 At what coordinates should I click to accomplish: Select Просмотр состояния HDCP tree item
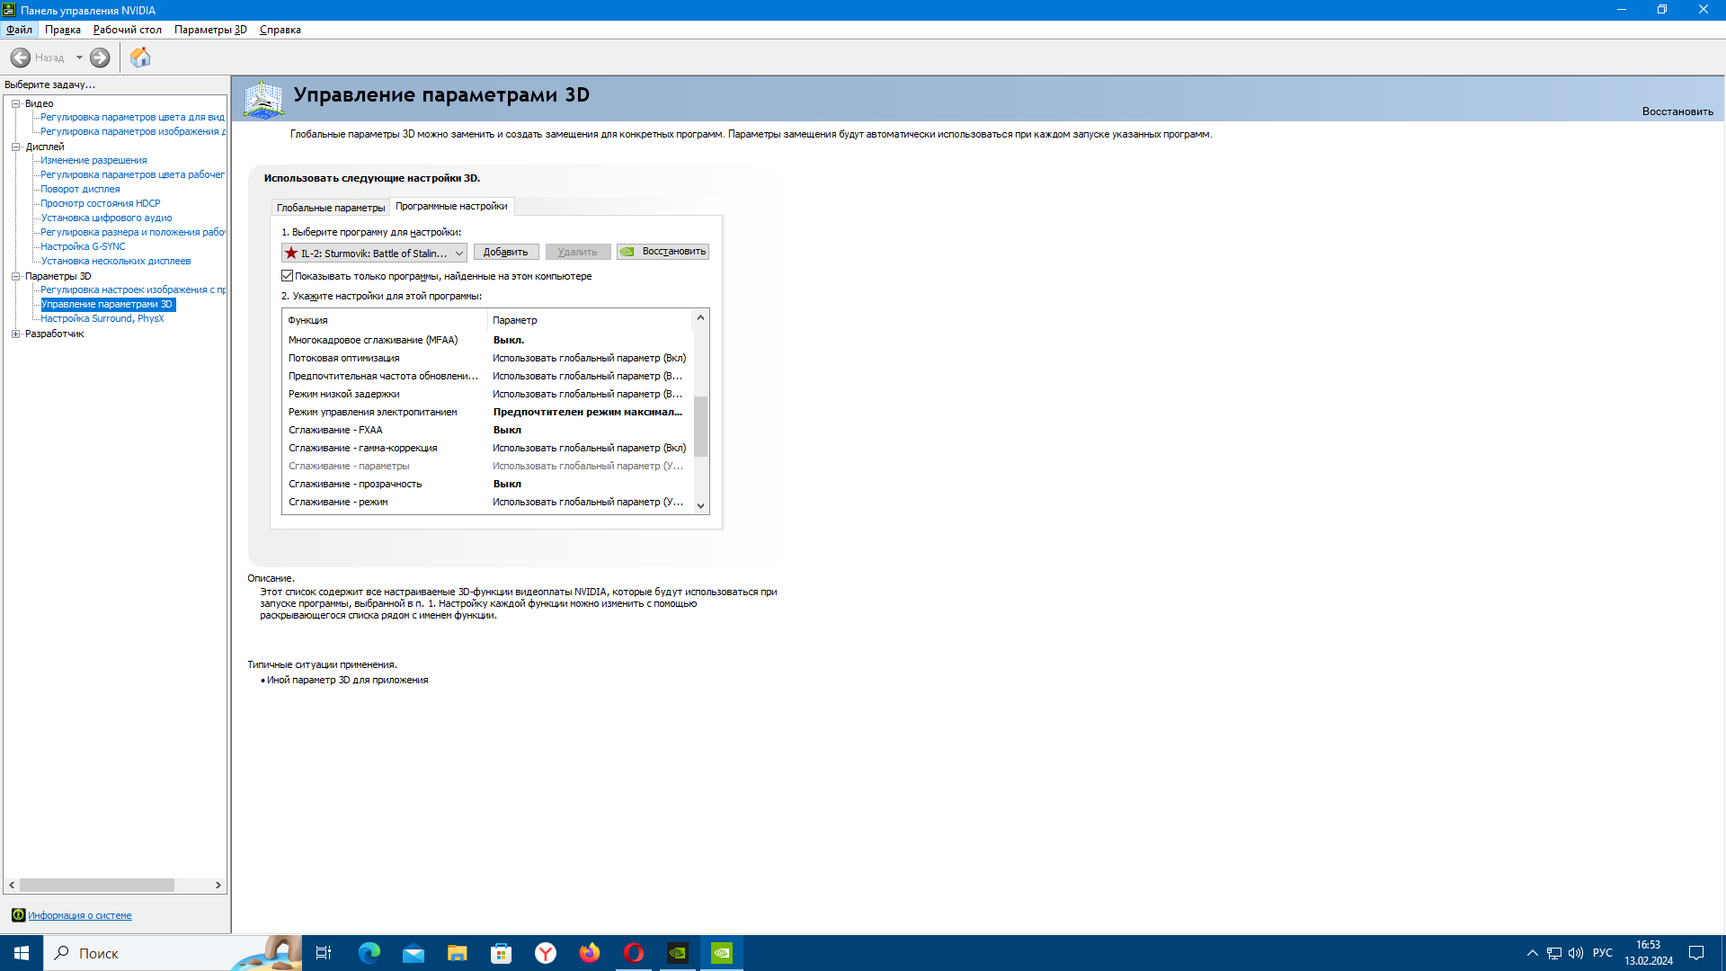click(101, 203)
